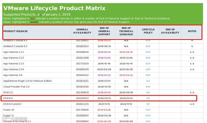
Task: Click the EDP link in AirWatch Console 9.3 row
Action: 148,46
